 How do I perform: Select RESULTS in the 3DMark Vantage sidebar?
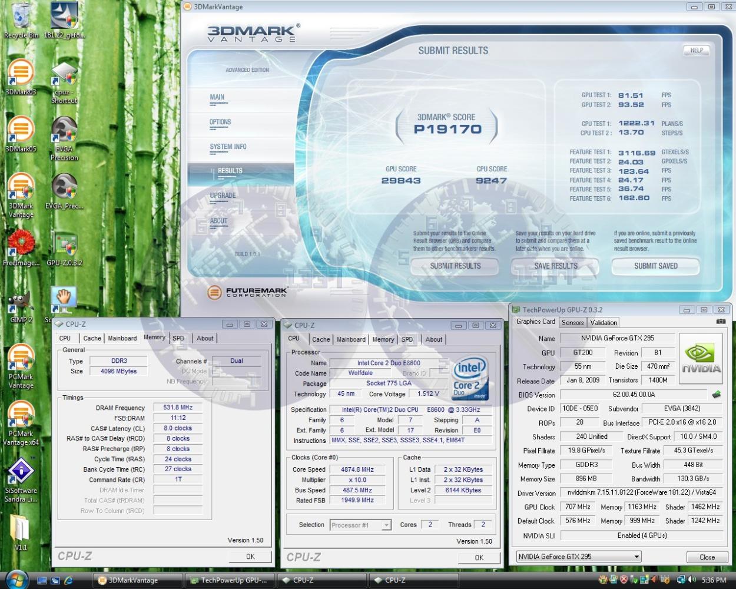click(x=230, y=171)
